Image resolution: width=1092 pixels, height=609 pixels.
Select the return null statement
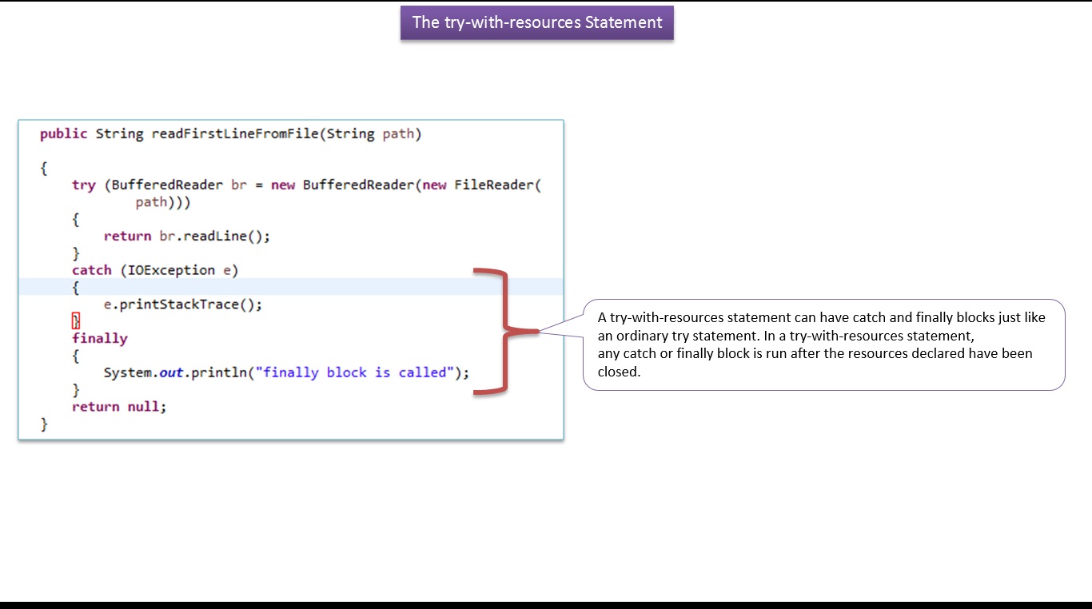click(118, 406)
